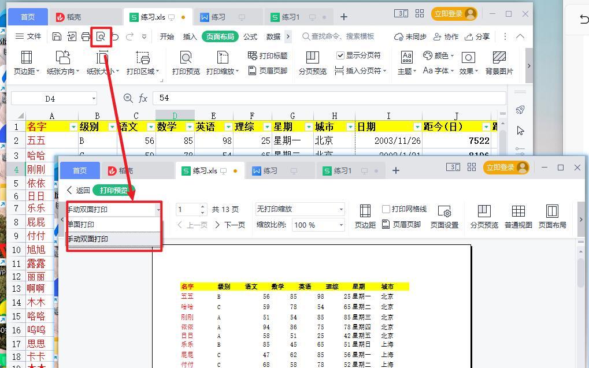The width and height of the screenshot is (589, 368).
Task: Enable the 打印网格线 checkbox
Action: click(386, 209)
